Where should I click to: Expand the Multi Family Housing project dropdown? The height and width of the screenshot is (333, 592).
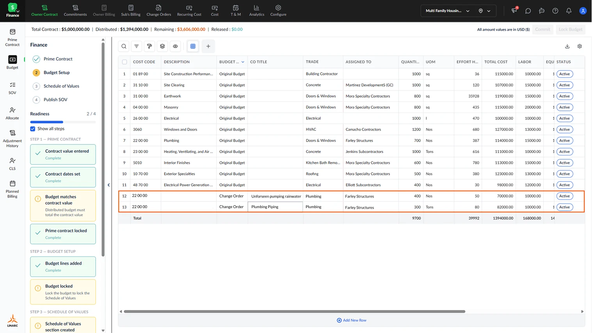coord(448,11)
